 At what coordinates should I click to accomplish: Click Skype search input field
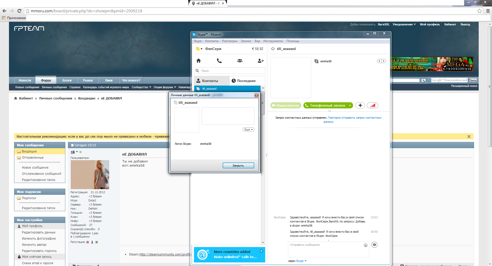[x=230, y=71]
